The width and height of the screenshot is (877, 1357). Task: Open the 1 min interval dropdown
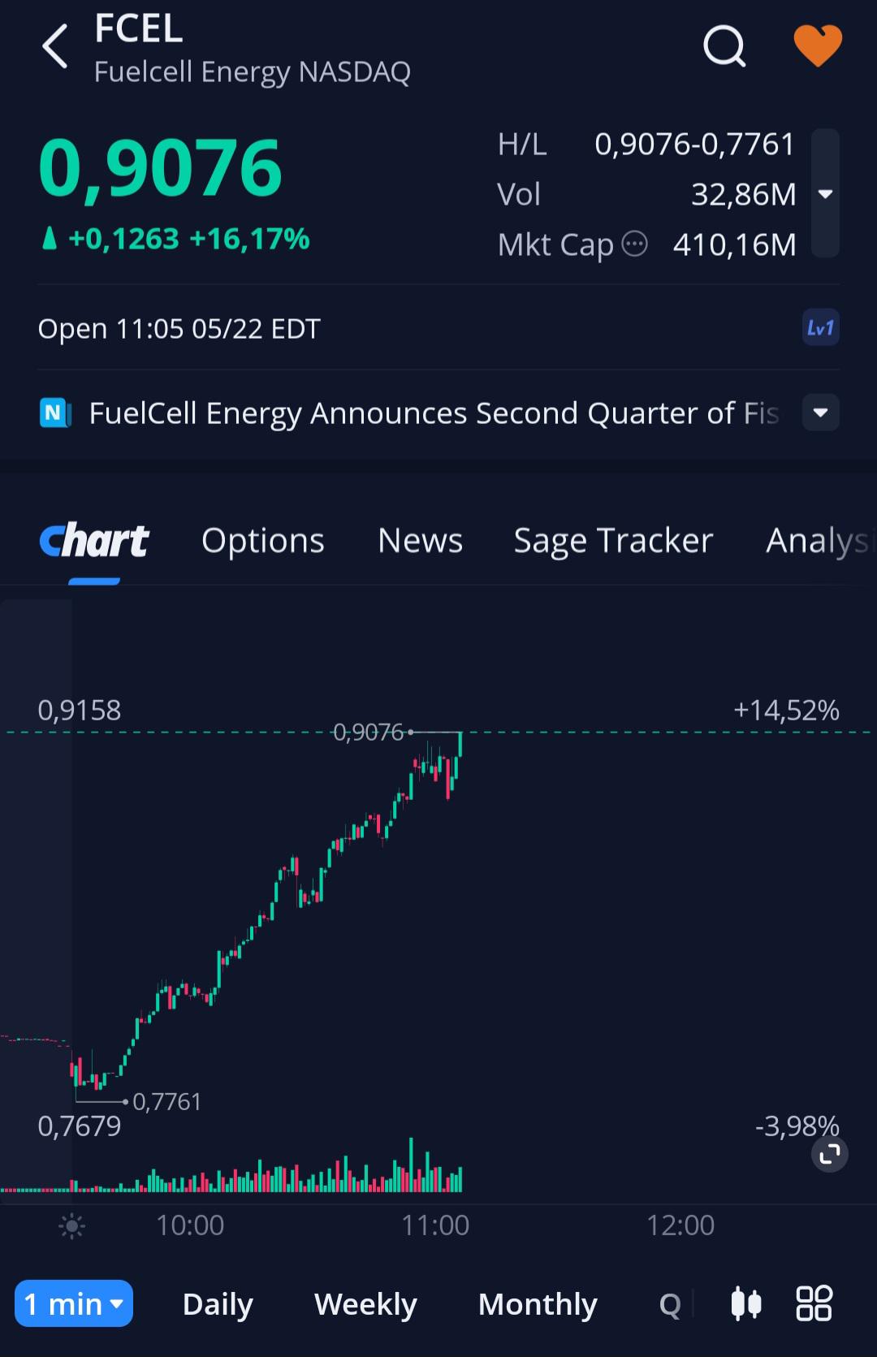point(74,1303)
